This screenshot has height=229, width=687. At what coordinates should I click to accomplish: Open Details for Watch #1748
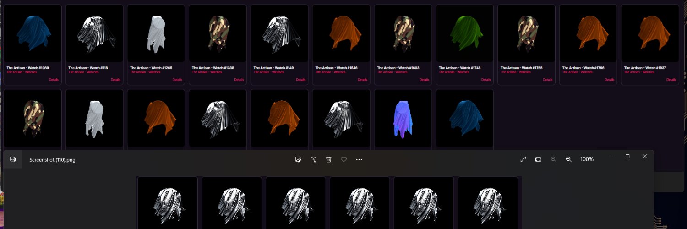click(x=486, y=80)
